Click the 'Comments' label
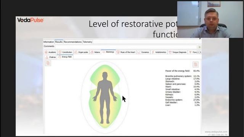Viewport: 244px width, 137px height. 49,46
